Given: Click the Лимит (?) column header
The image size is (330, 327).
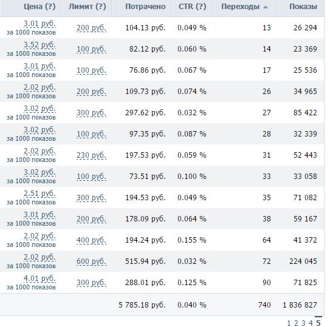Looking at the screenshot, I should (x=88, y=7).
